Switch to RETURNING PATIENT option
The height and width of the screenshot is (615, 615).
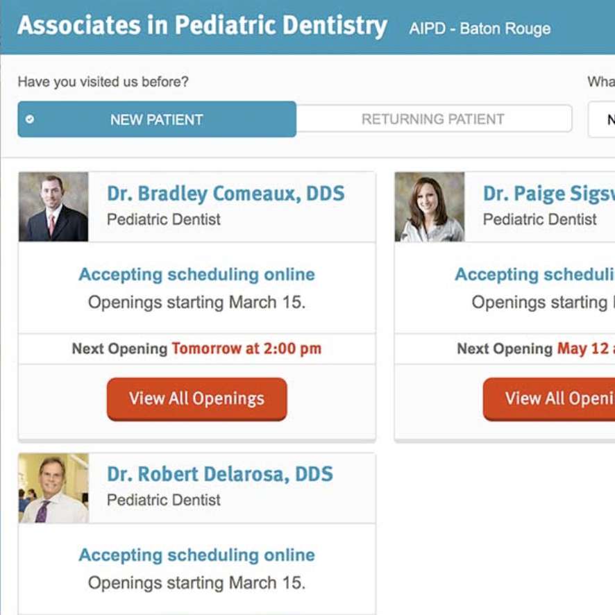coord(431,119)
